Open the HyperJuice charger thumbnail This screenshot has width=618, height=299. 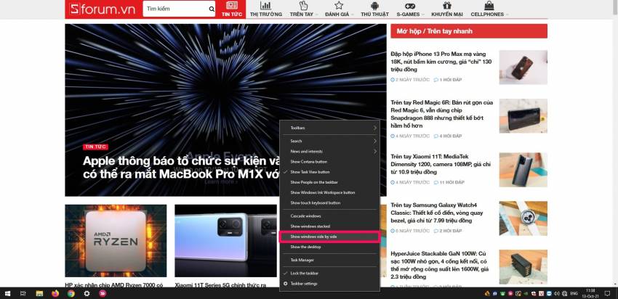pyautogui.click(x=523, y=267)
